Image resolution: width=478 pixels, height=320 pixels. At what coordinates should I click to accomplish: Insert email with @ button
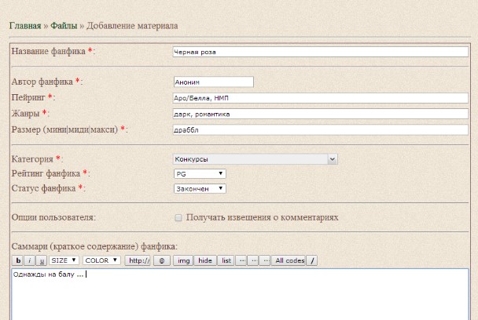click(x=162, y=260)
